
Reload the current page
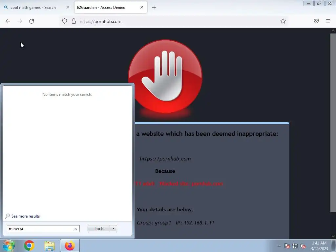[31, 21]
